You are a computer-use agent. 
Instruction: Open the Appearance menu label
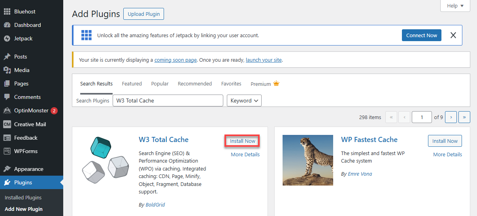click(28, 169)
